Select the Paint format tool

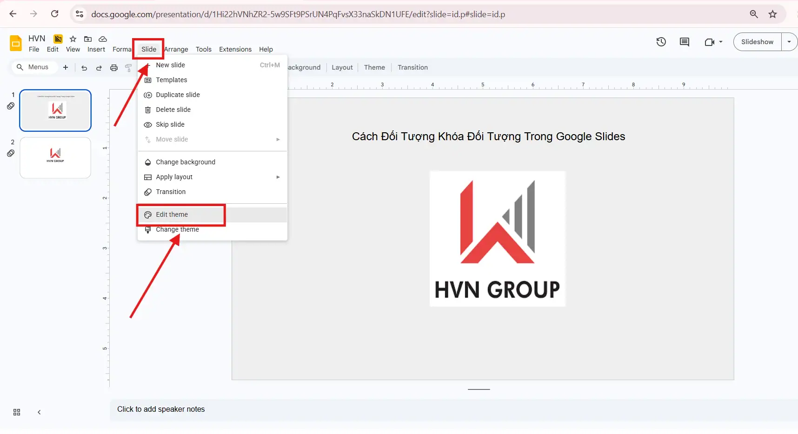pos(129,67)
